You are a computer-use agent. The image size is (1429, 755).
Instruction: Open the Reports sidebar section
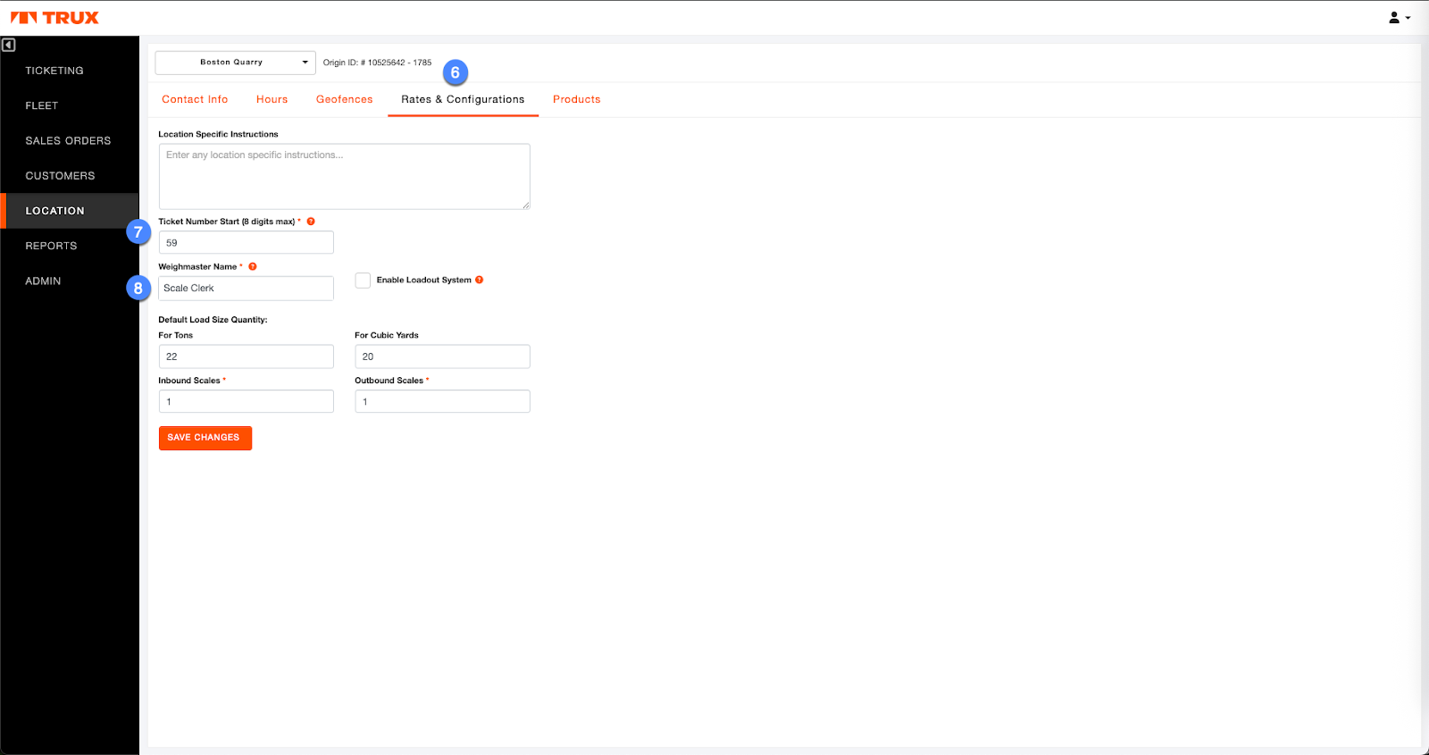[51, 246]
